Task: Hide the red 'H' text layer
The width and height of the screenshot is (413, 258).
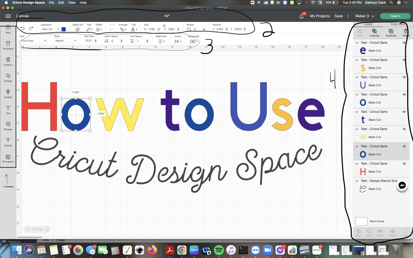Action: pos(404,164)
